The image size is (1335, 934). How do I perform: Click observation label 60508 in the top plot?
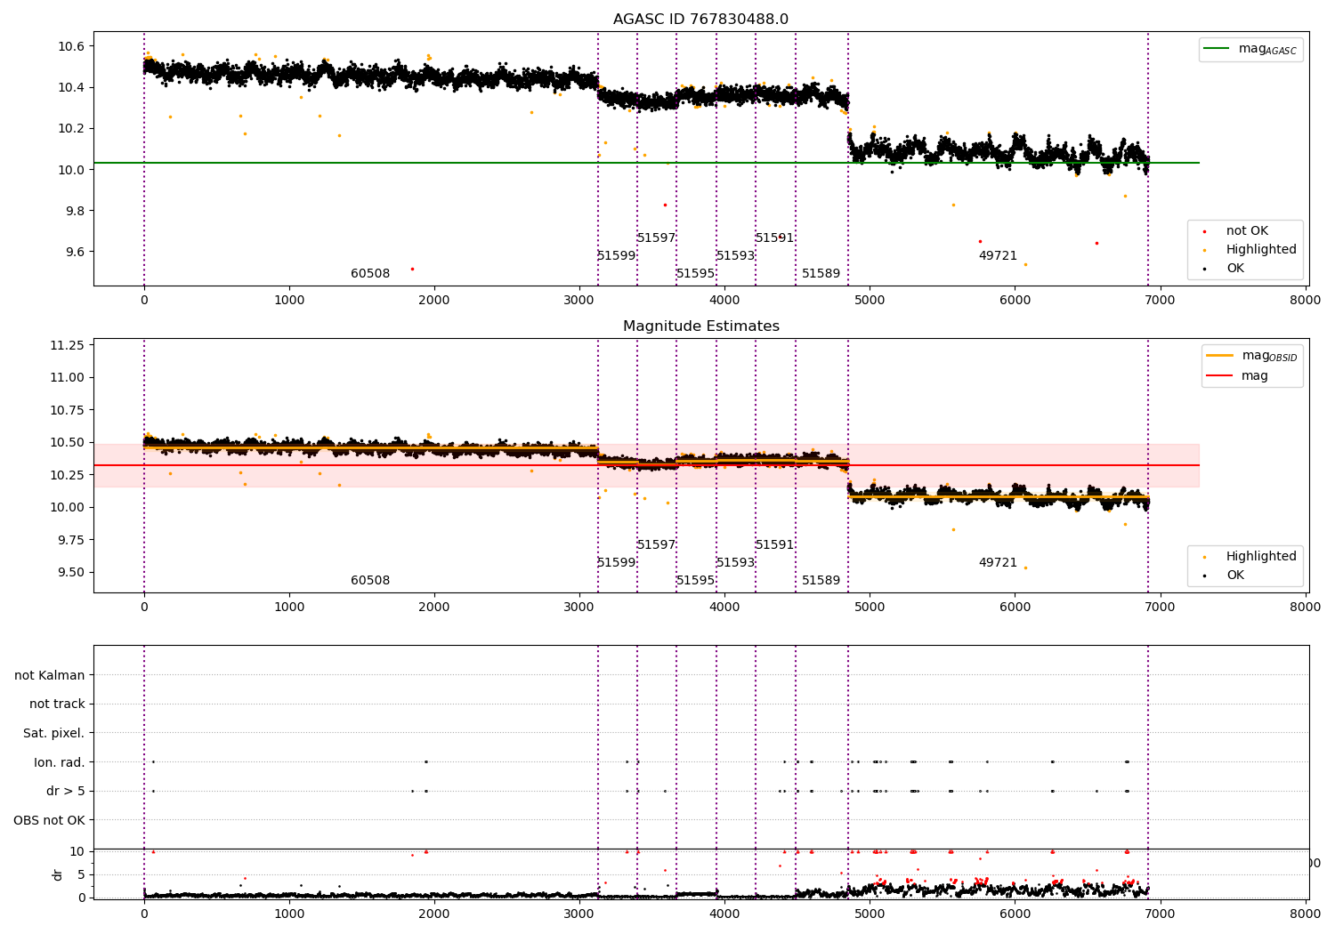[370, 274]
